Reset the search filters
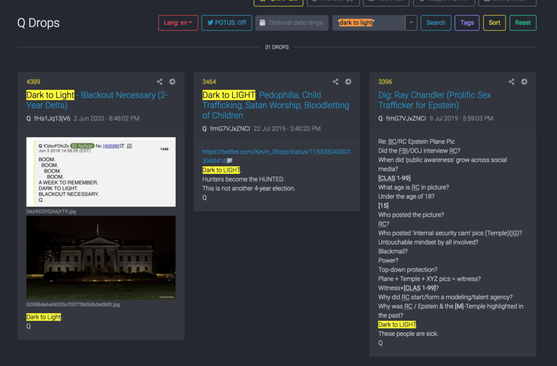Viewport: 557px width, 366px height. pos(523,23)
